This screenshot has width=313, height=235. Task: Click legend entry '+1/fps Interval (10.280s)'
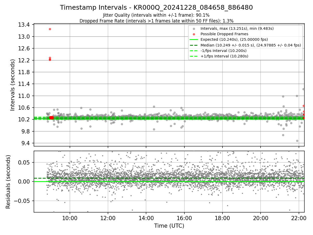224,56
